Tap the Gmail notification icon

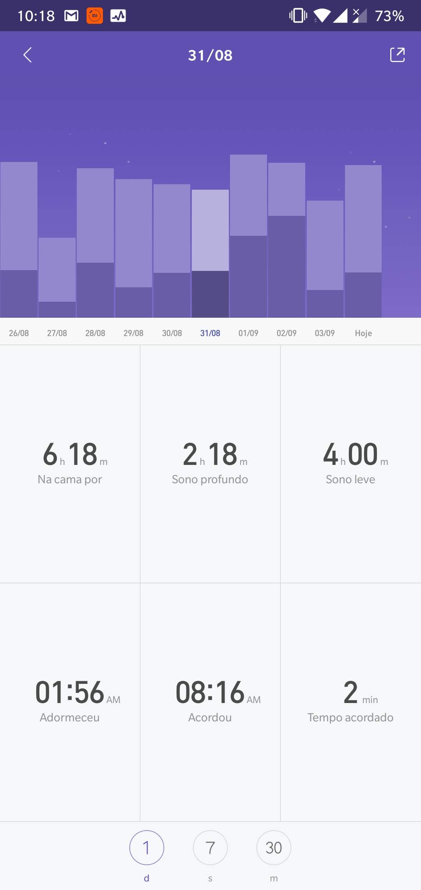pos(71,16)
